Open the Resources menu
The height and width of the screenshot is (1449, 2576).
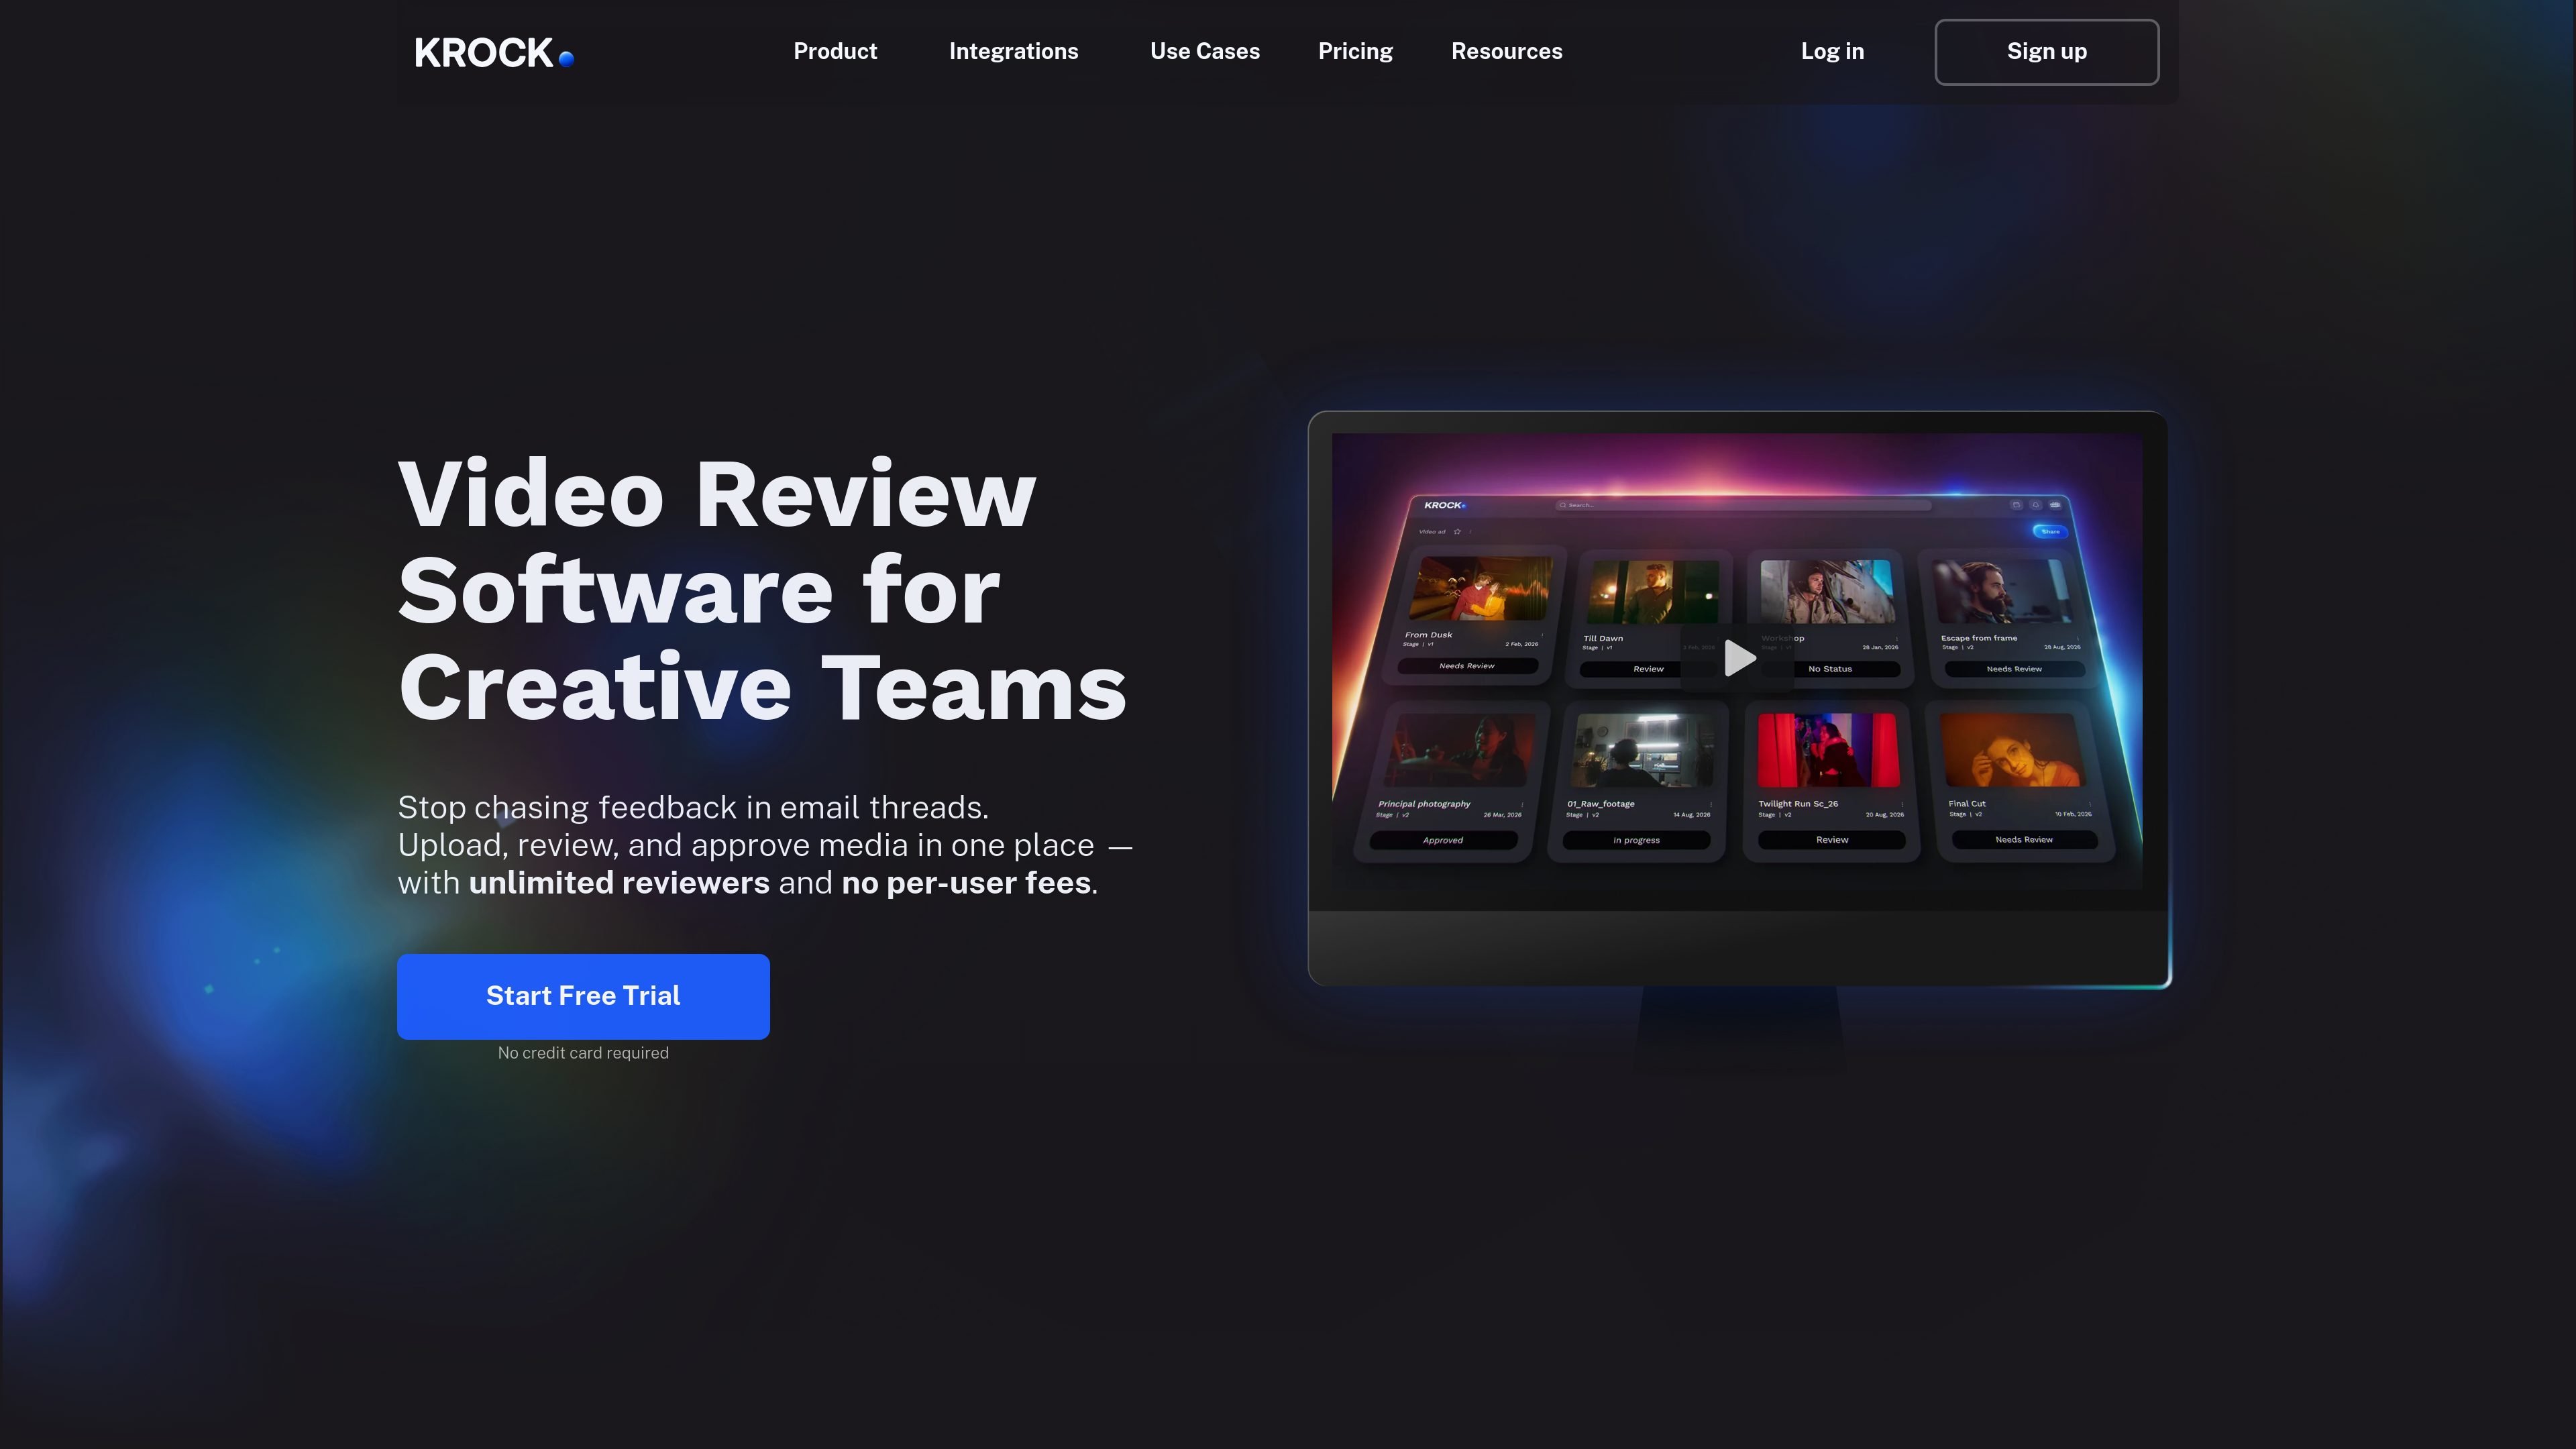[1506, 51]
